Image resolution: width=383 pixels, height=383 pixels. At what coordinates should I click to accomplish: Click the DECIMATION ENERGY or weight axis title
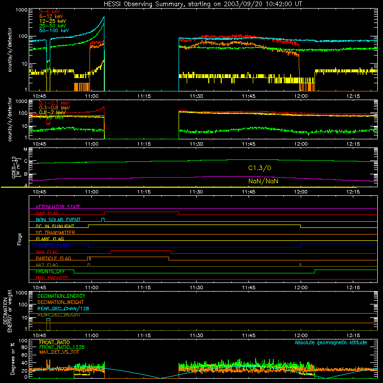click(7, 311)
